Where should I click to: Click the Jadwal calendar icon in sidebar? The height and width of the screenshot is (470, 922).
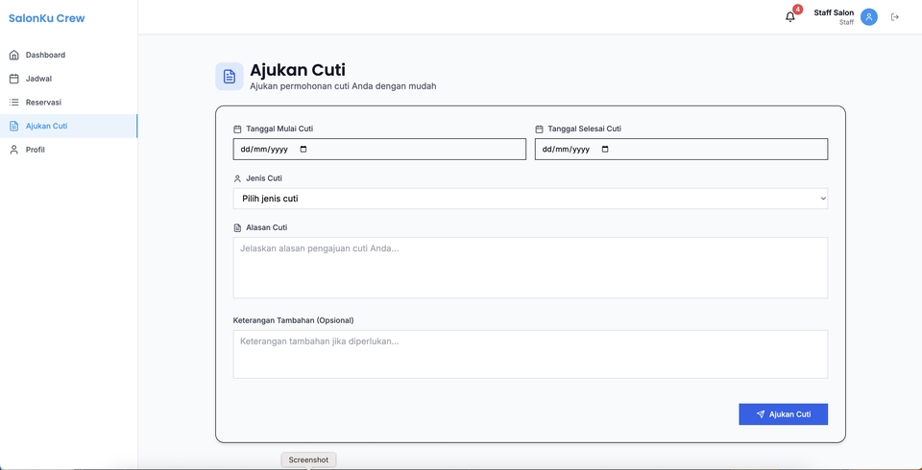pyautogui.click(x=13, y=79)
